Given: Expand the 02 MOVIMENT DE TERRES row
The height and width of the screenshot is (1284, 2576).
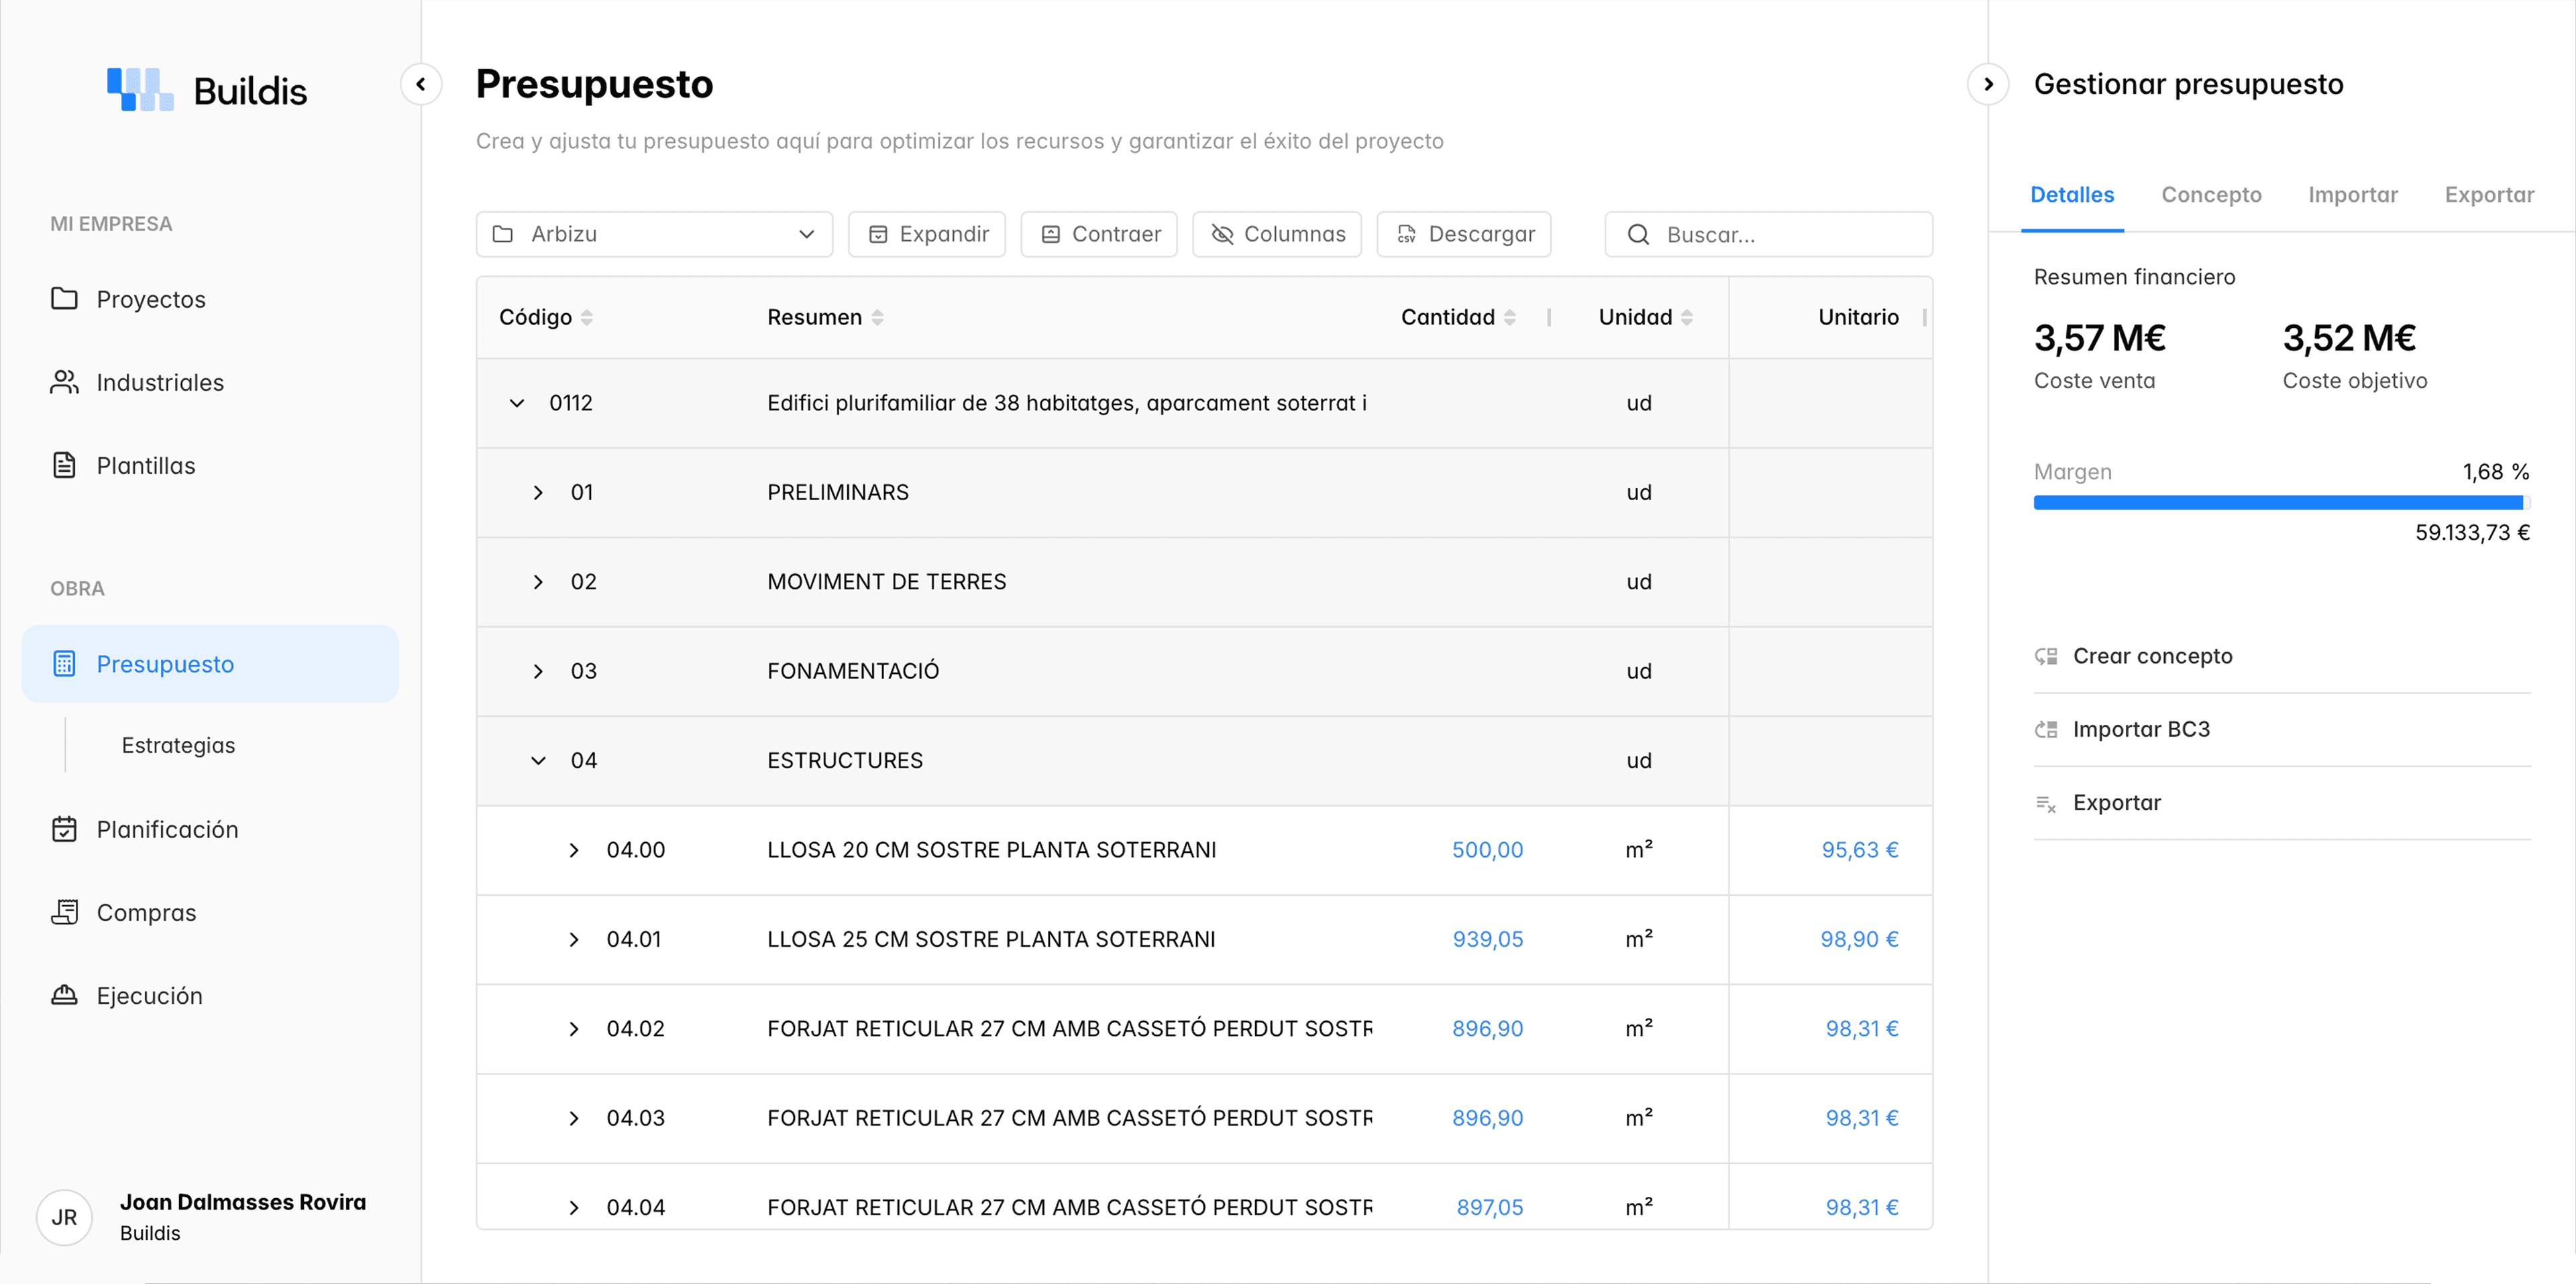Looking at the screenshot, I should click(x=540, y=581).
